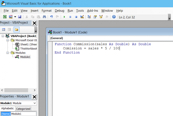Click the Book1 - Module1 (Code) window icon
The width and height of the screenshot is (173, 116).
(50, 32)
